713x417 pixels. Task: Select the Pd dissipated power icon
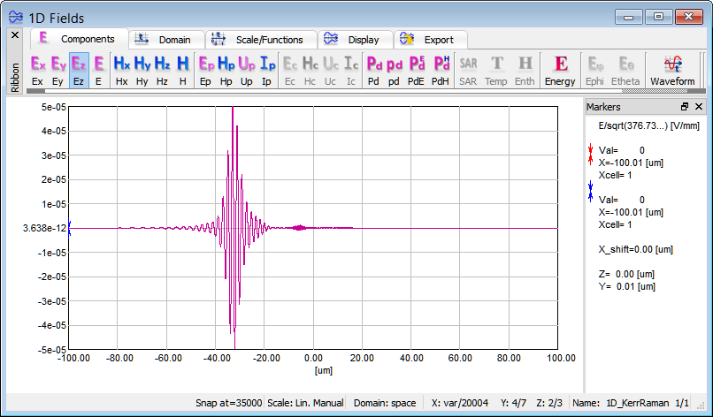[373, 70]
